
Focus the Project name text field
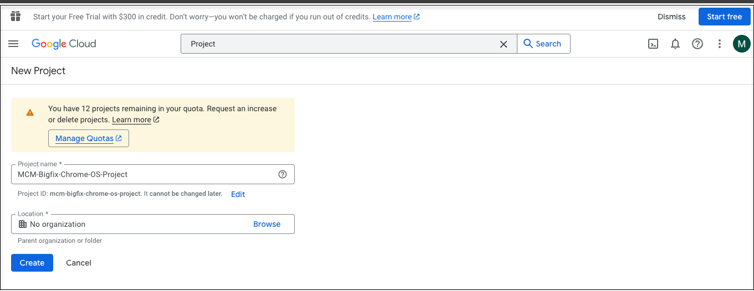[x=144, y=174]
